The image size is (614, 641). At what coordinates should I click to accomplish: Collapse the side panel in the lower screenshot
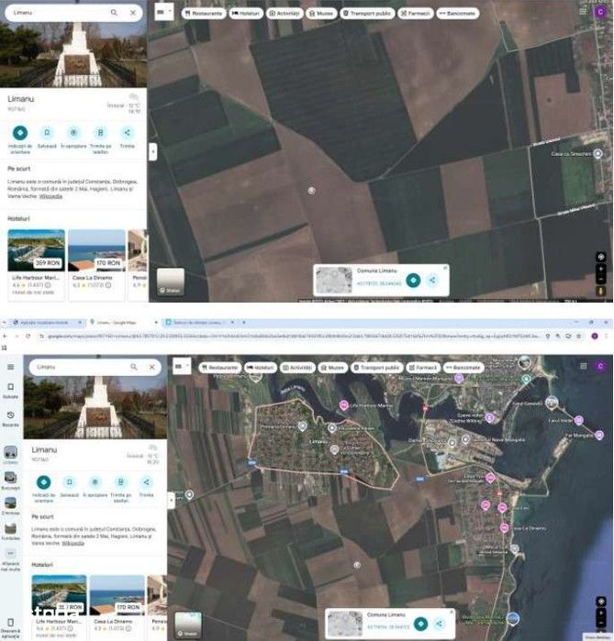[x=172, y=500]
